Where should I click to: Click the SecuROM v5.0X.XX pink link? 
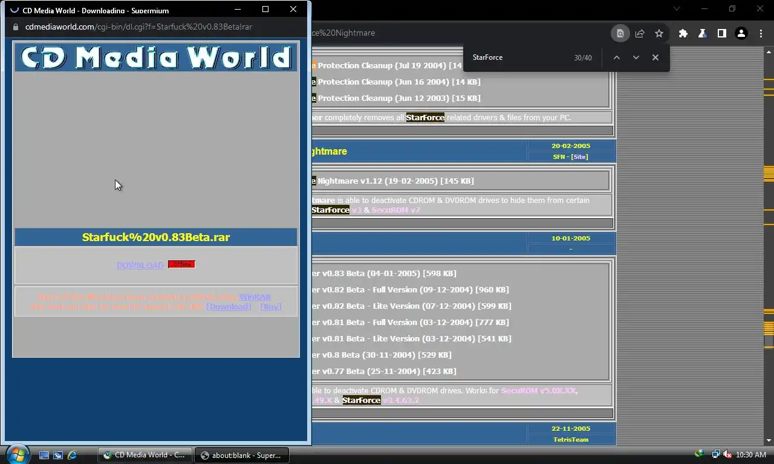pyautogui.click(x=539, y=390)
